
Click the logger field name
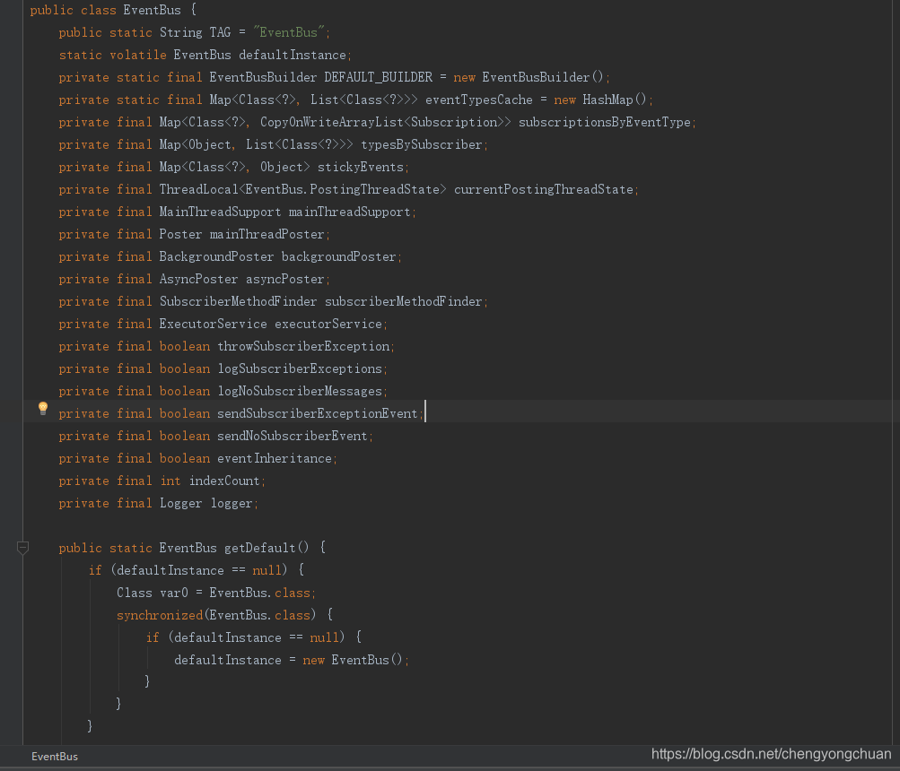232,502
